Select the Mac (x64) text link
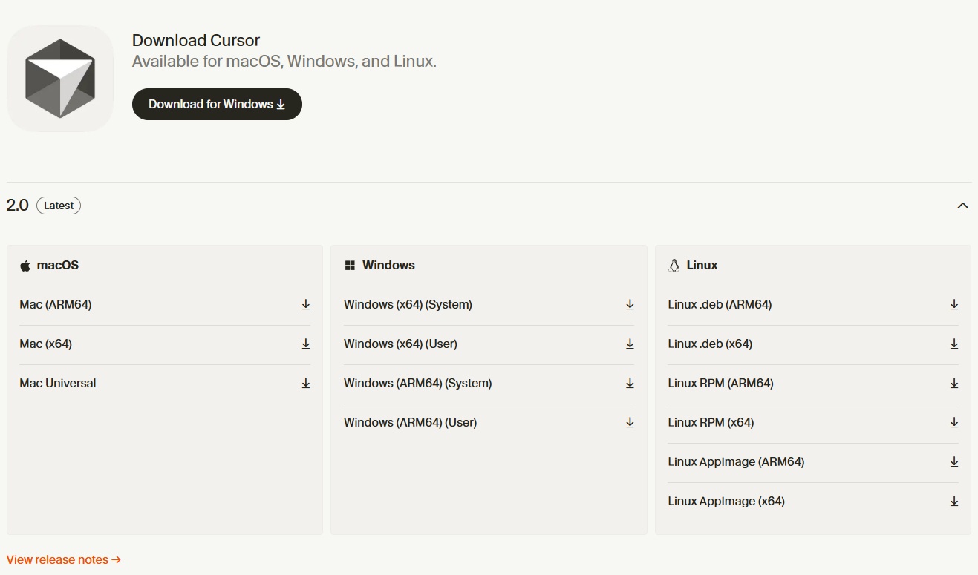Screen dimensions: 978x575 point(46,344)
